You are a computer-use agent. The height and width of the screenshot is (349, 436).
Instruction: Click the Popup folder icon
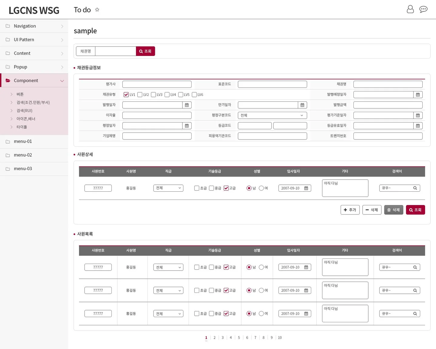pyautogui.click(x=8, y=67)
